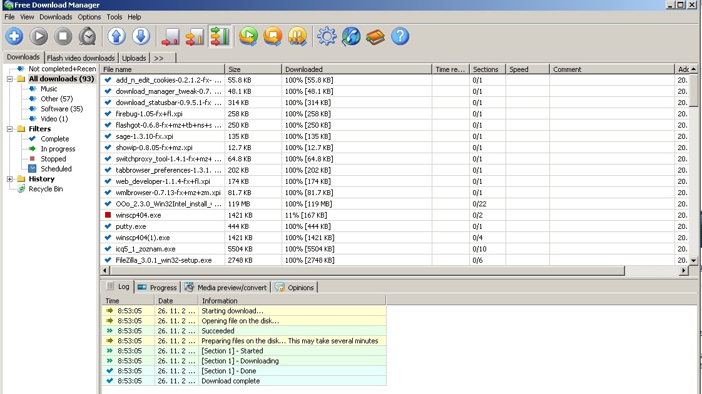Screen dimensions: 702x394
Task: Select the Complete filter
Action: 54,139
